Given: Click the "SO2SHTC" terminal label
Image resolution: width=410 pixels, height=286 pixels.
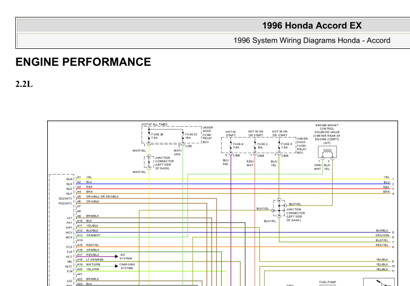Looking at the screenshot, I should [65, 198].
